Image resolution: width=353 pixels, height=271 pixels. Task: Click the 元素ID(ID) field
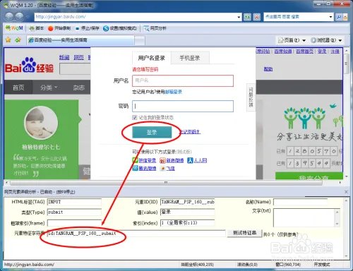coord(188,202)
